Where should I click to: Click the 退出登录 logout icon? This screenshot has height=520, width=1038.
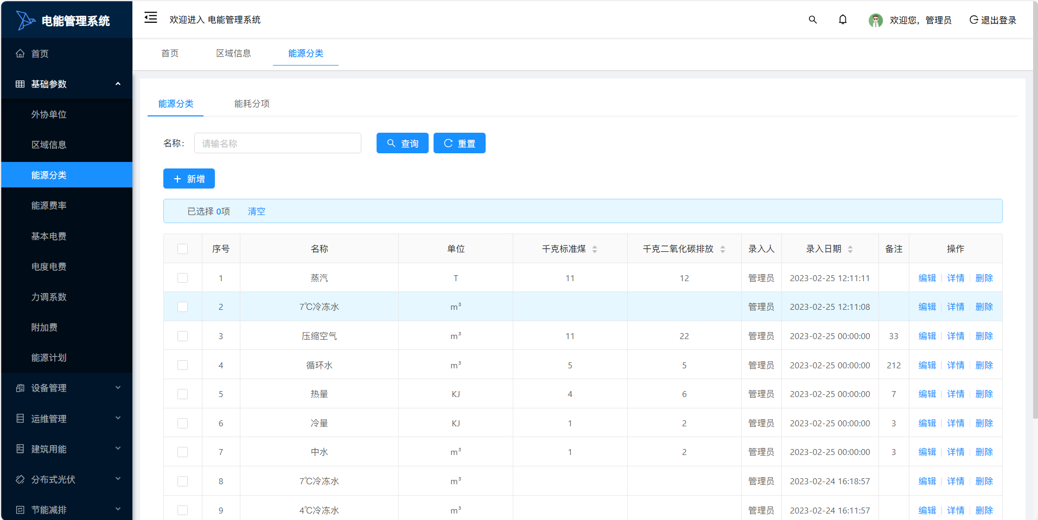(974, 19)
